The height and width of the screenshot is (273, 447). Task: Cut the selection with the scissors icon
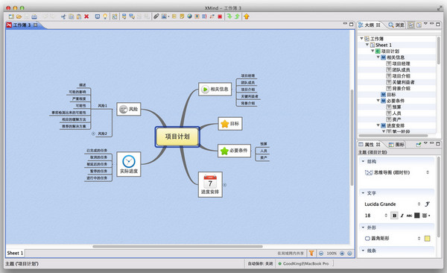(x=63, y=16)
